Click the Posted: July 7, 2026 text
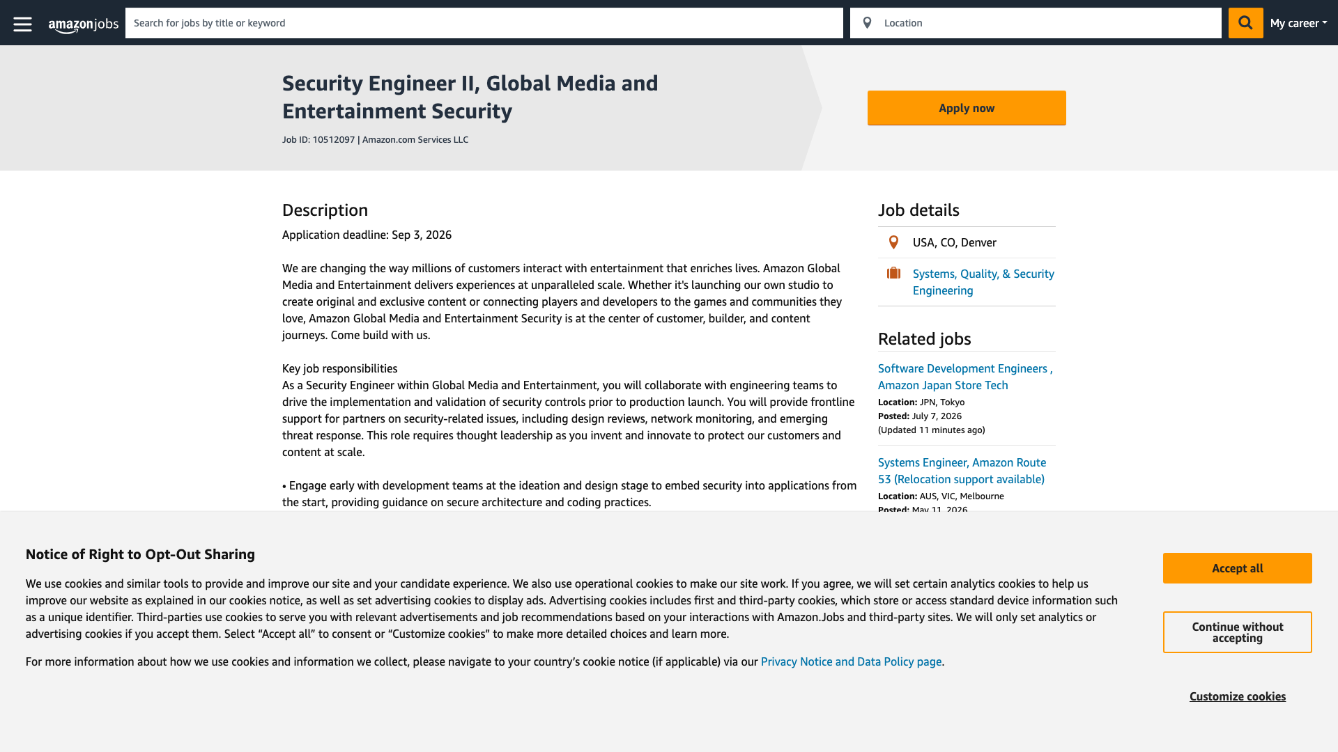Screen dimensions: 1338x752 [x=920, y=416]
